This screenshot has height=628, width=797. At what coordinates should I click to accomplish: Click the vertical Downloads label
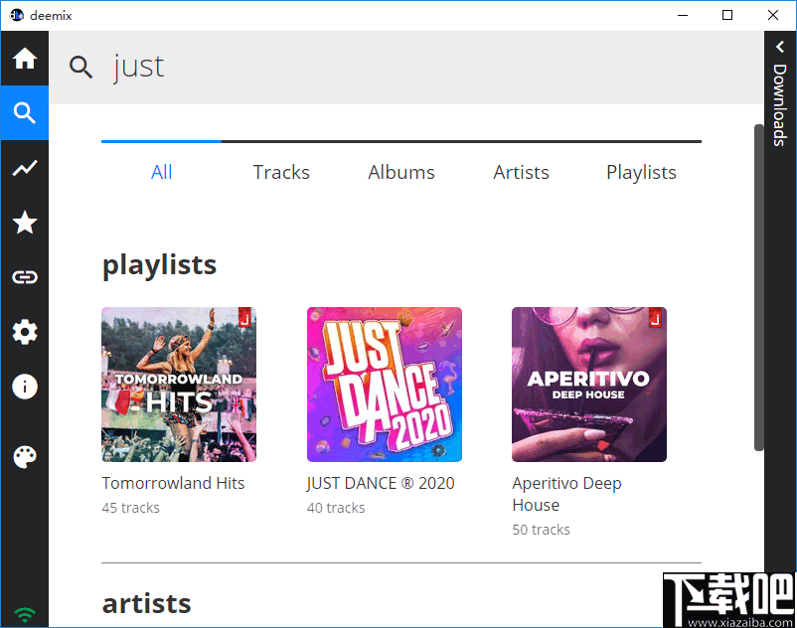780,105
